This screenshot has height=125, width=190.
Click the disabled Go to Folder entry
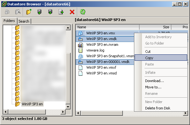[x=161, y=43]
